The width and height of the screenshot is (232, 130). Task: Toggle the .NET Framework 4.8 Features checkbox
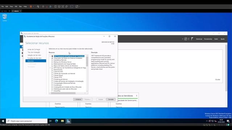[52, 56]
